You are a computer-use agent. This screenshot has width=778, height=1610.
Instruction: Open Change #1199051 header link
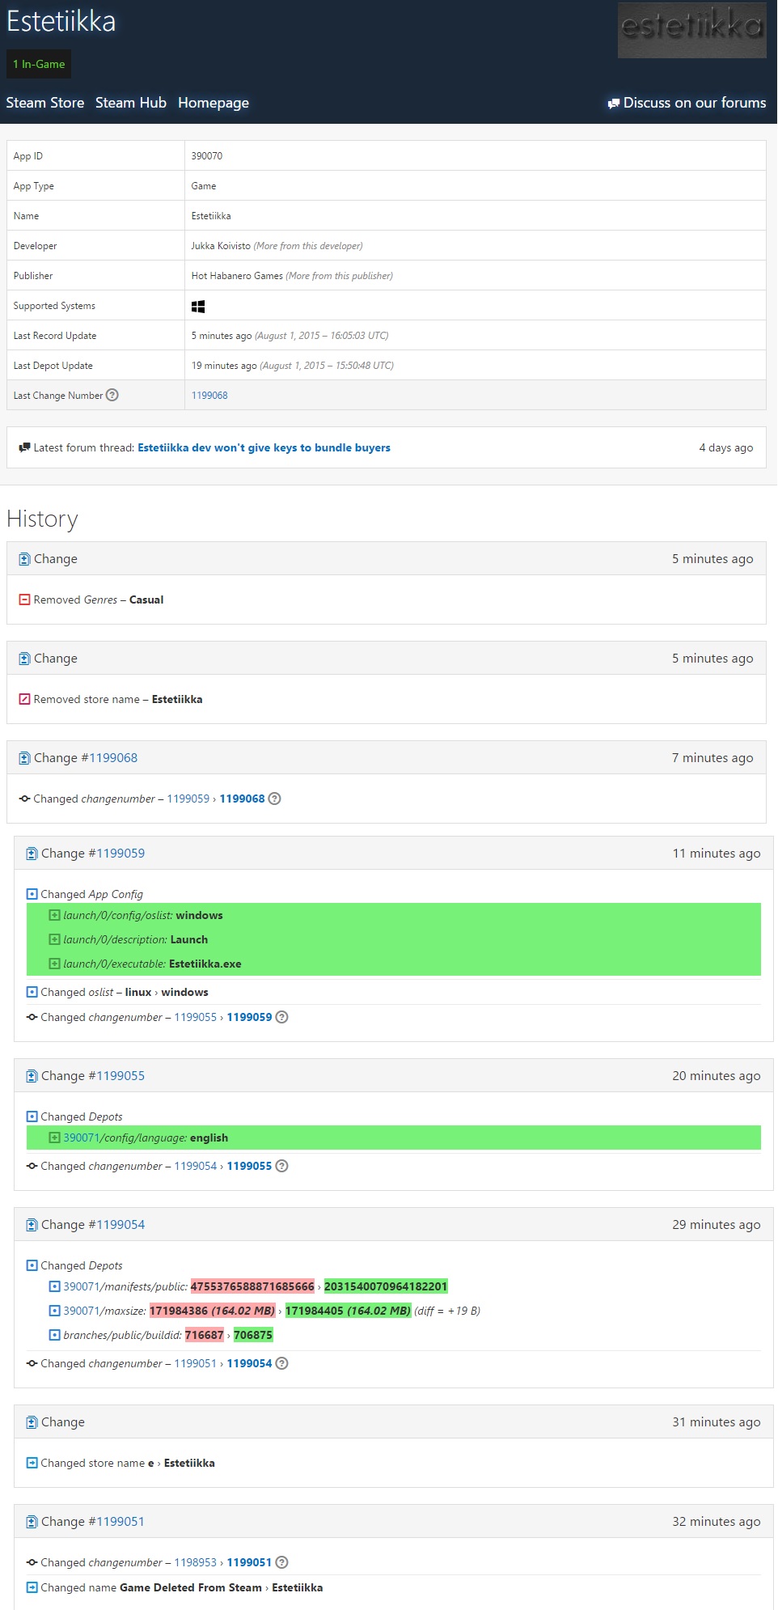click(x=121, y=1522)
